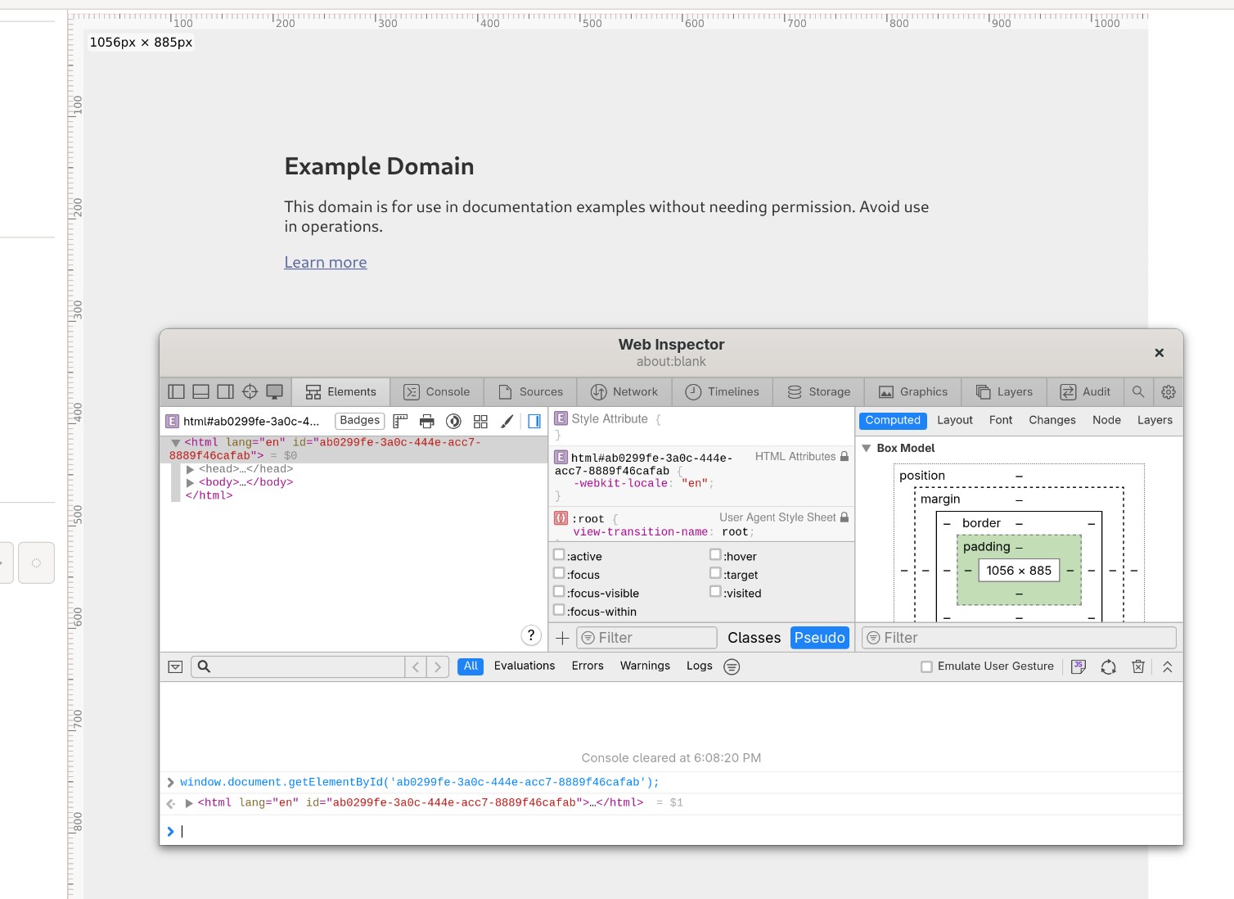Reload the page from console bar
1234x899 pixels.
1108,666
